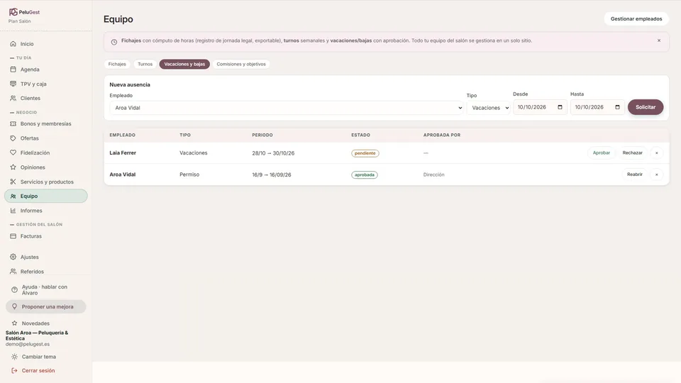Click the scissors icon for Servicios y productos
Viewport: 681px width, 383px height.
(13, 182)
